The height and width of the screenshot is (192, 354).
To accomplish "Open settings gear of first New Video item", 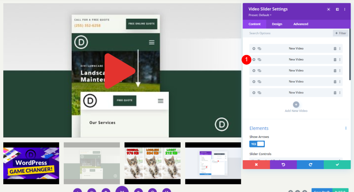I will tap(254, 49).
